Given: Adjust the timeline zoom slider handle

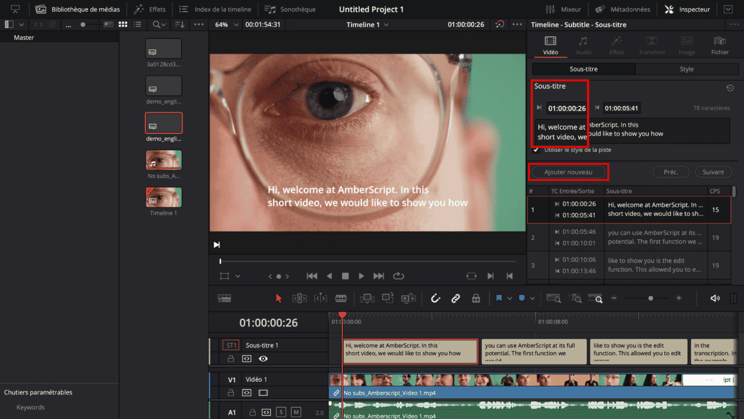Looking at the screenshot, I should point(650,298).
